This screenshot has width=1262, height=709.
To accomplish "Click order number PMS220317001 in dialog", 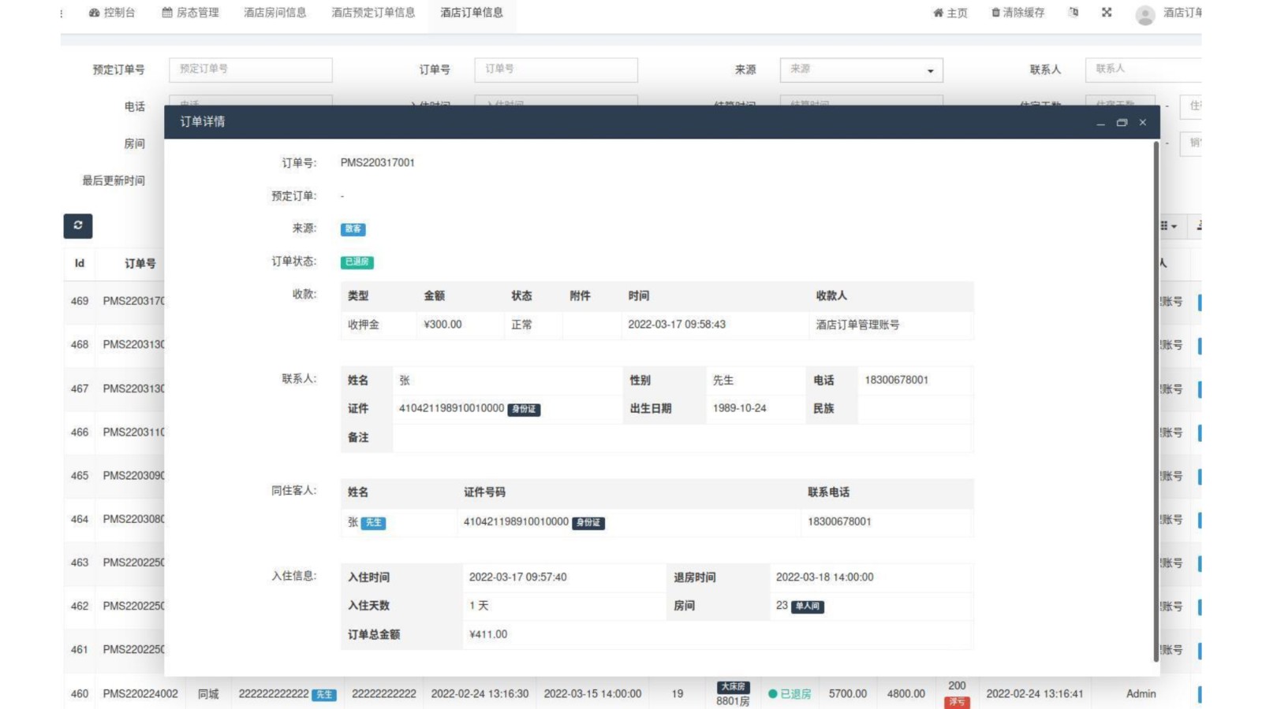I will pos(378,162).
